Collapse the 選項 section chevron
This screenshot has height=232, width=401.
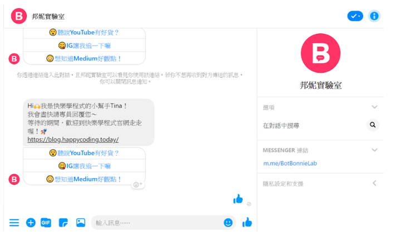click(374, 107)
